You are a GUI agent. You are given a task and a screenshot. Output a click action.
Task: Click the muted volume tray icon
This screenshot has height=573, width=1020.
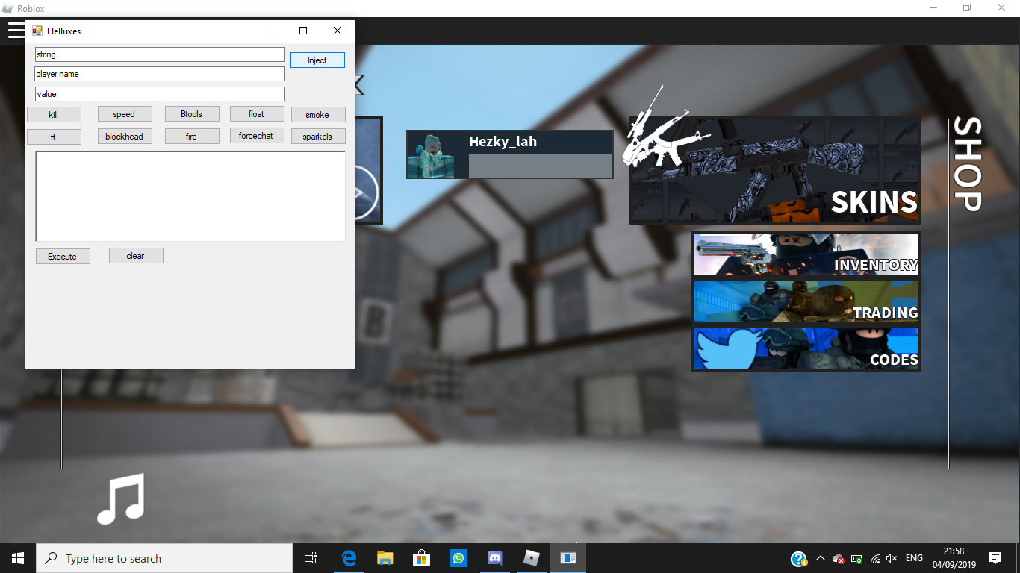point(892,558)
